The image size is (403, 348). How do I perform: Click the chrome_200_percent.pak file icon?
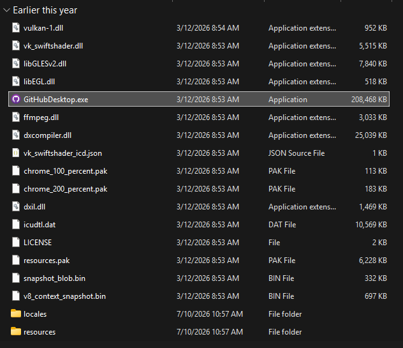[16, 188]
